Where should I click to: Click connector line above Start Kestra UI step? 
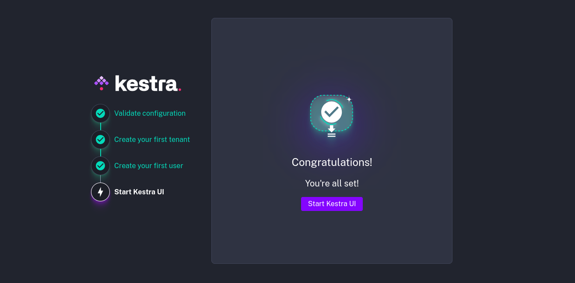(100, 179)
